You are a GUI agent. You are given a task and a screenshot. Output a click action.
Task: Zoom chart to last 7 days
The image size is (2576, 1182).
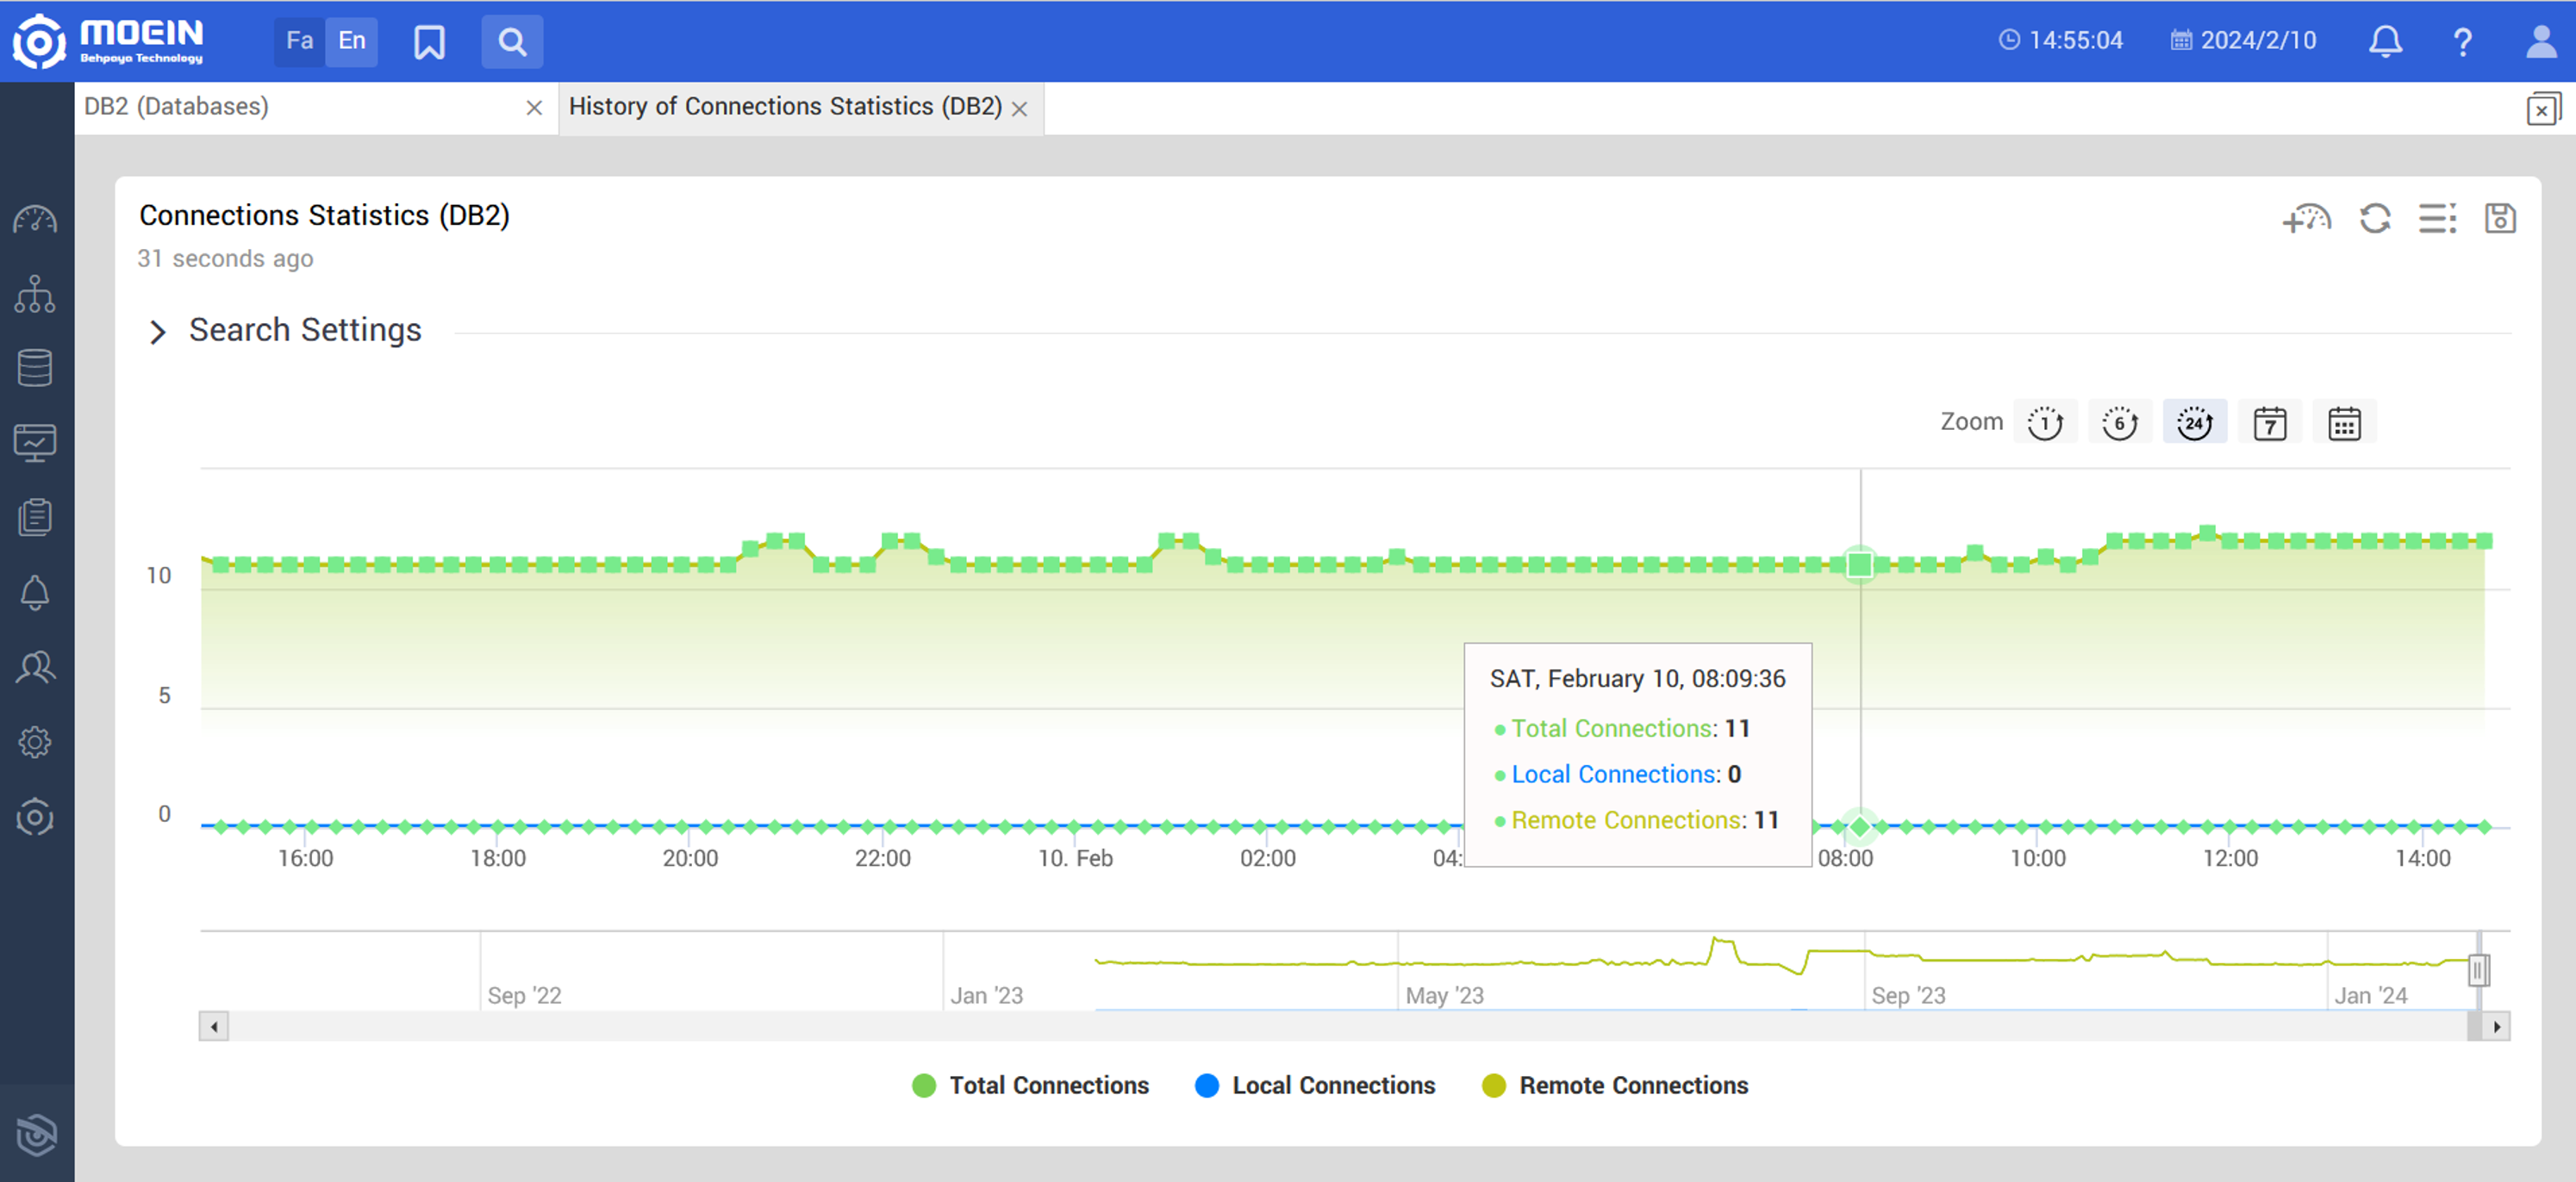pyautogui.click(x=2270, y=423)
